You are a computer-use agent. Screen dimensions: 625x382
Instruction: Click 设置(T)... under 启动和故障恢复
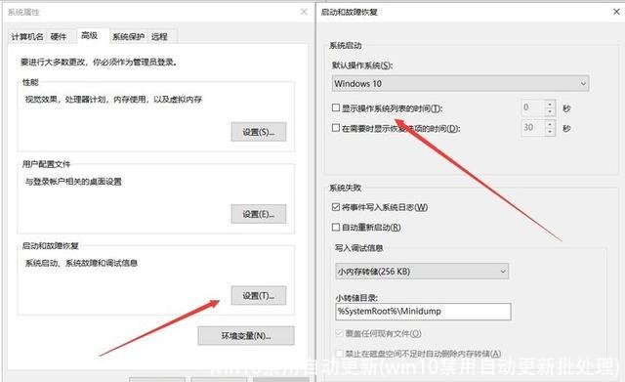(x=258, y=296)
